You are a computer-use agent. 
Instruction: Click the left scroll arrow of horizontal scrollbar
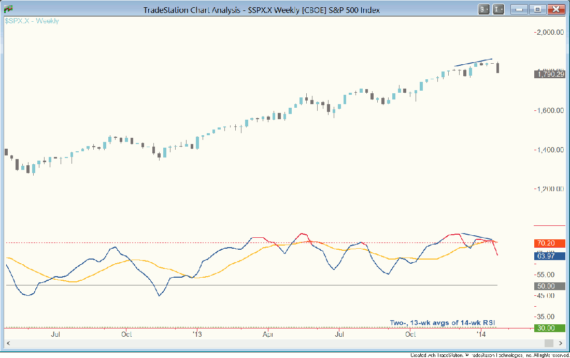coord(8,343)
